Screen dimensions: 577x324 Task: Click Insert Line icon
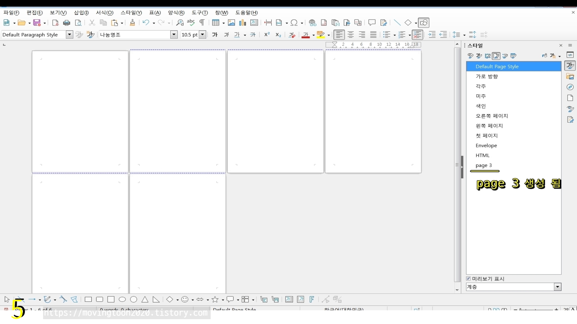(397, 23)
